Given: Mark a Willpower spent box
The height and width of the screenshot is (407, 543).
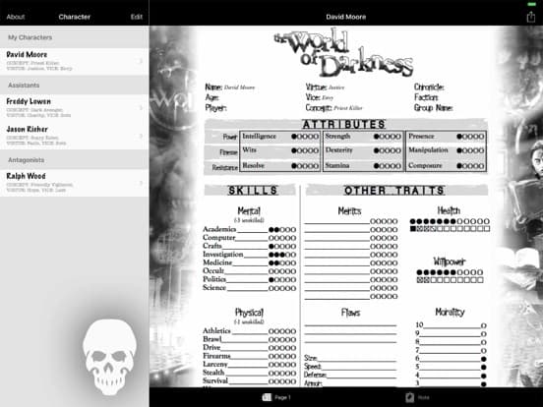Looking at the screenshot, I should (450, 280).
